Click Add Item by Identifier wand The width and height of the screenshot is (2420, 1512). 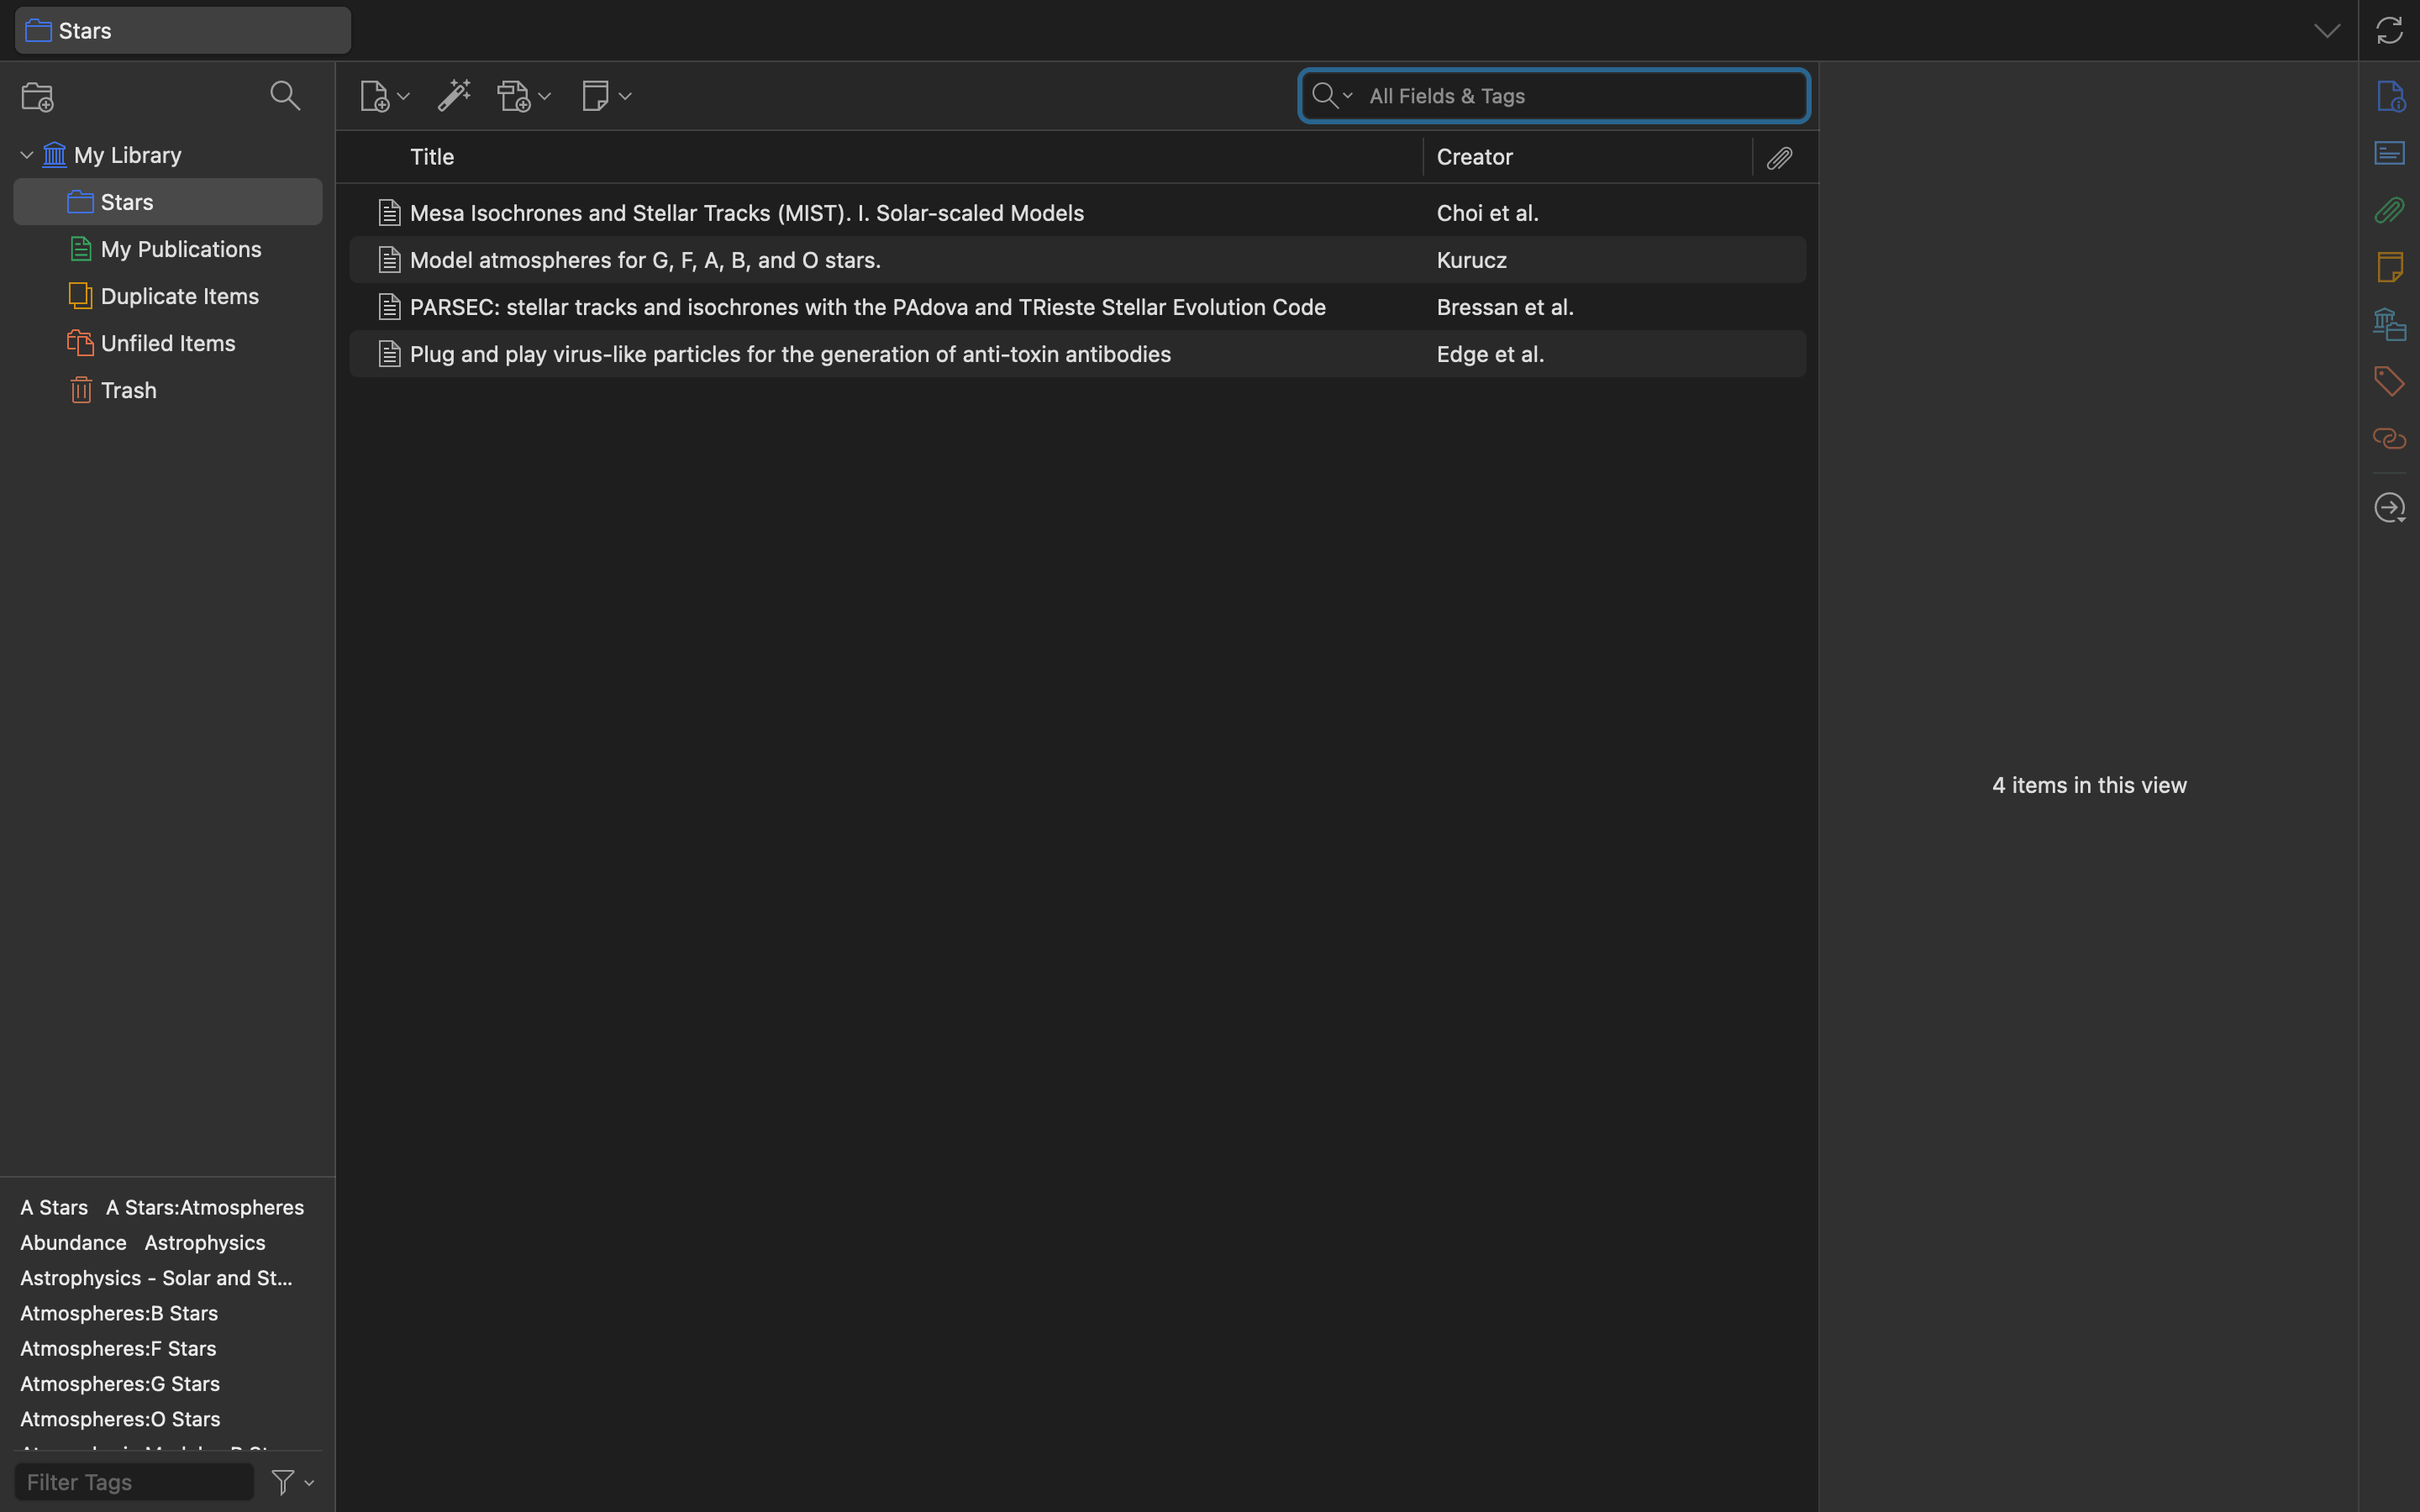click(454, 96)
